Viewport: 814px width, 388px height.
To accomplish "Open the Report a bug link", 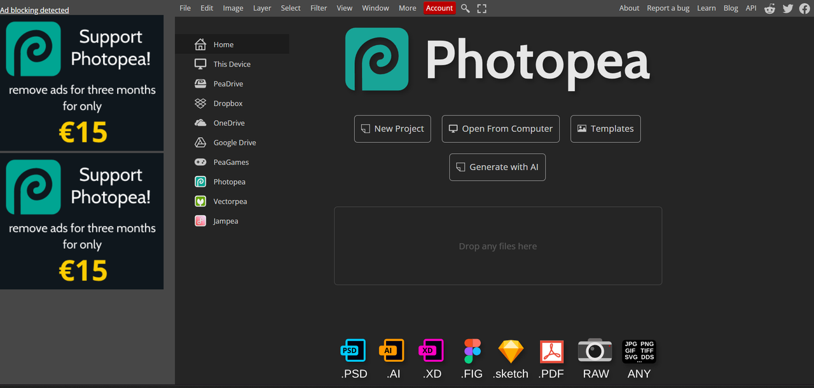I will (x=668, y=8).
